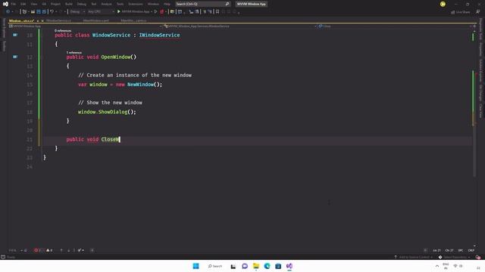Click the Save file toolbar icon

pyautogui.click(x=39, y=12)
